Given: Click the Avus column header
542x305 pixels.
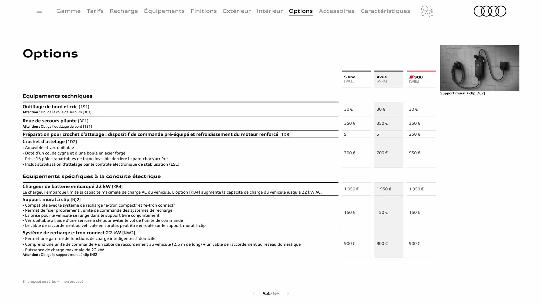Looking at the screenshot, I should (x=389, y=79).
